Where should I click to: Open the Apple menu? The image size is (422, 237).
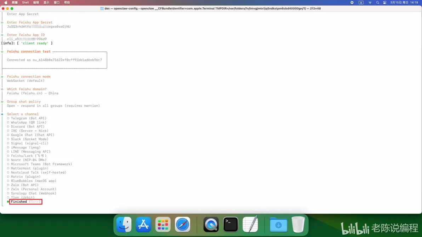pos(6,2)
